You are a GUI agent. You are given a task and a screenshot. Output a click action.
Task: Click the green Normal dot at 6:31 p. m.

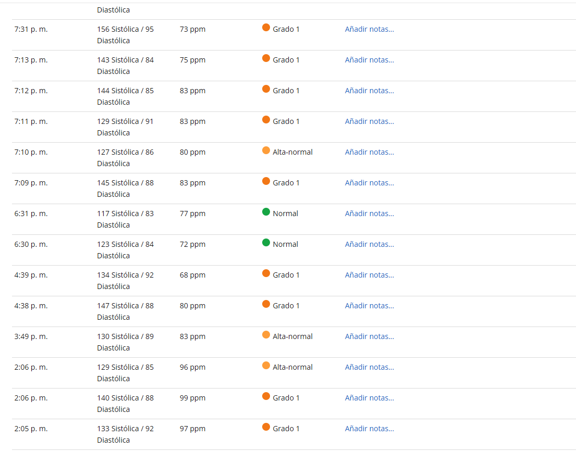266,212
